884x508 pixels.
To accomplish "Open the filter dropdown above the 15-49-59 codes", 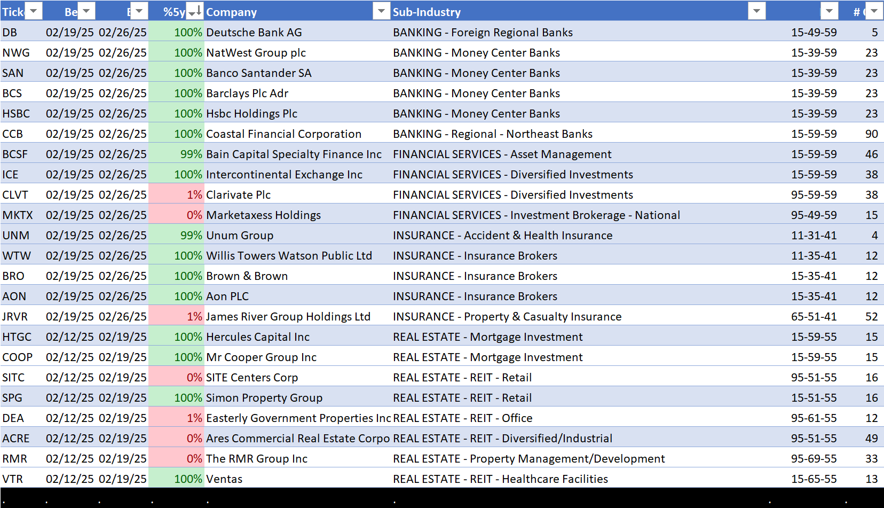I will [x=829, y=11].
